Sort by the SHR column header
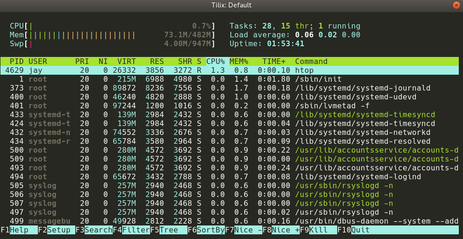 pyautogui.click(x=185, y=62)
